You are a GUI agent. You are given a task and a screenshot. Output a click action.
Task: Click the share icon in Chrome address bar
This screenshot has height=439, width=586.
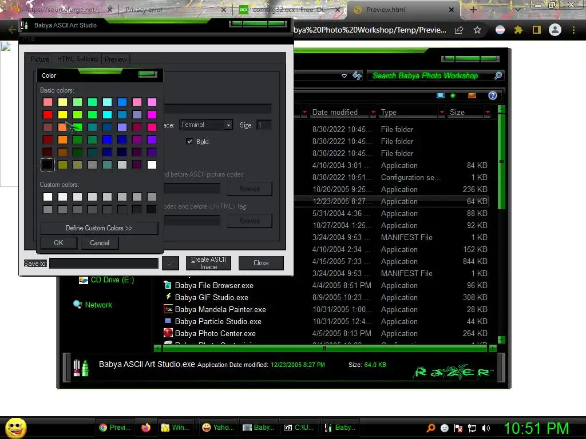point(459,30)
